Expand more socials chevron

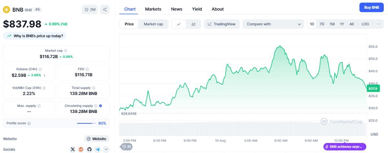coord(106,149)
